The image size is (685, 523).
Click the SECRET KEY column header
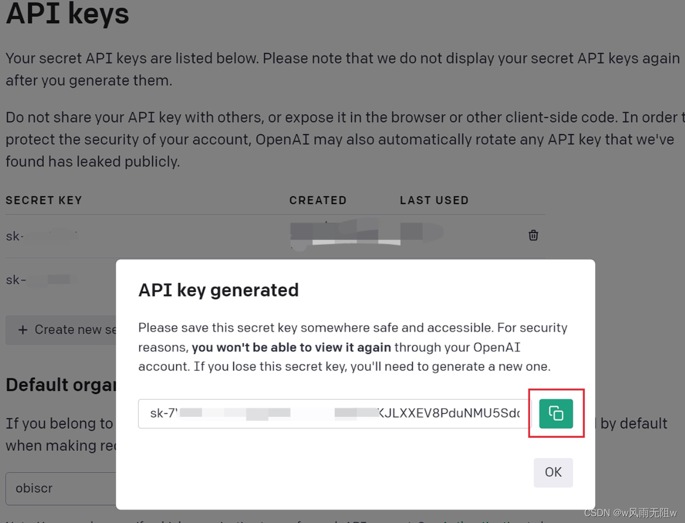(44, 200)
